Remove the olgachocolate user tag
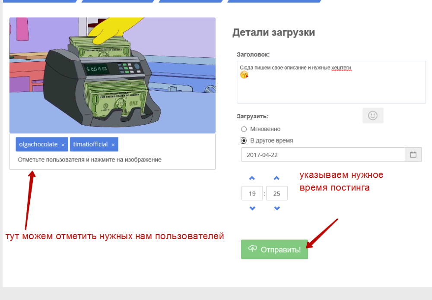This screenshot has width=432, height=300. coord(63,145)
